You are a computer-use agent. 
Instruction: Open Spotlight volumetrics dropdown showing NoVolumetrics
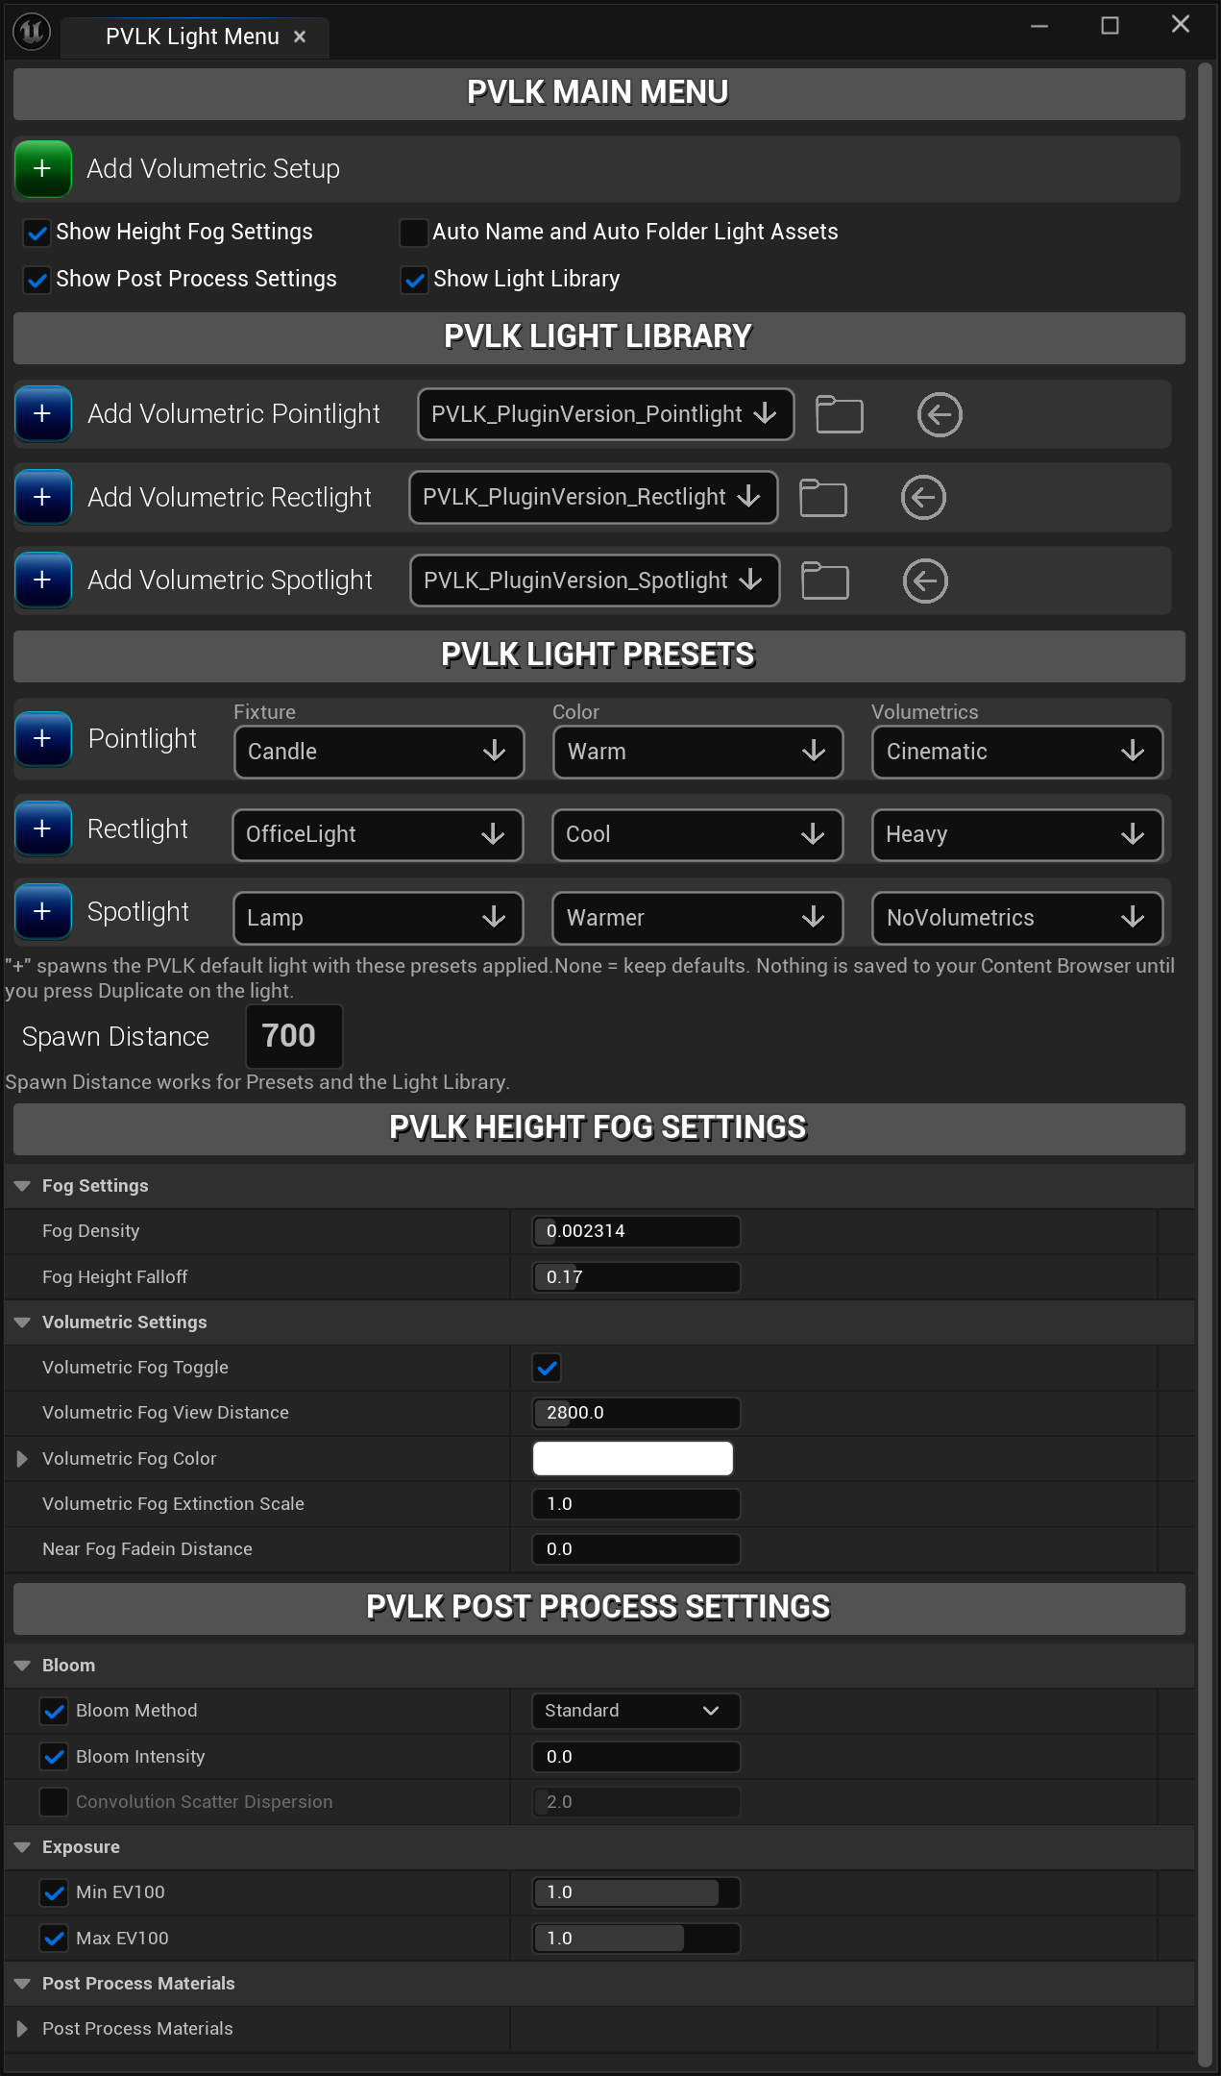(1016, 918)
